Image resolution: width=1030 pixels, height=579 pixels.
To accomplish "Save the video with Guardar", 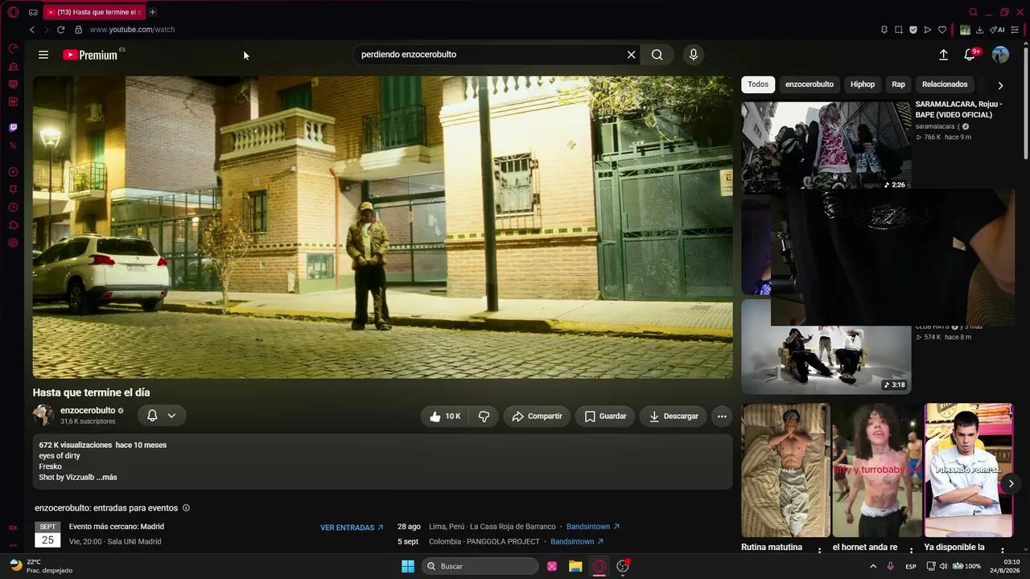I will [605, 417].
